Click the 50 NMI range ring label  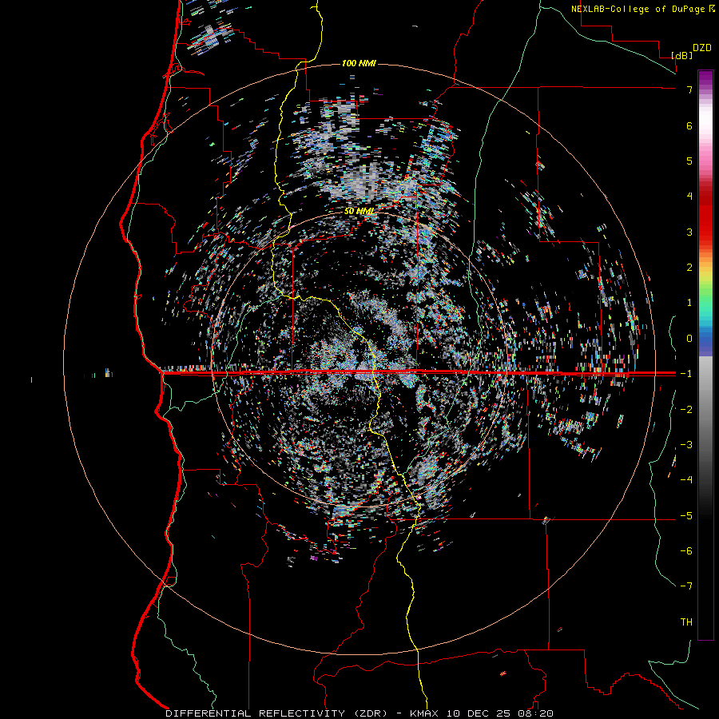coord(359,212)
